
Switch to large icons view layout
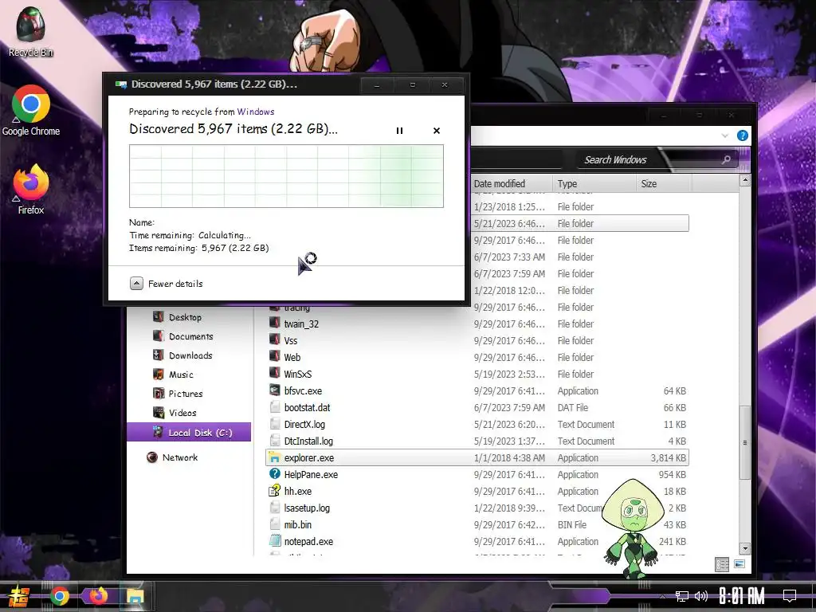coord(739,564)
